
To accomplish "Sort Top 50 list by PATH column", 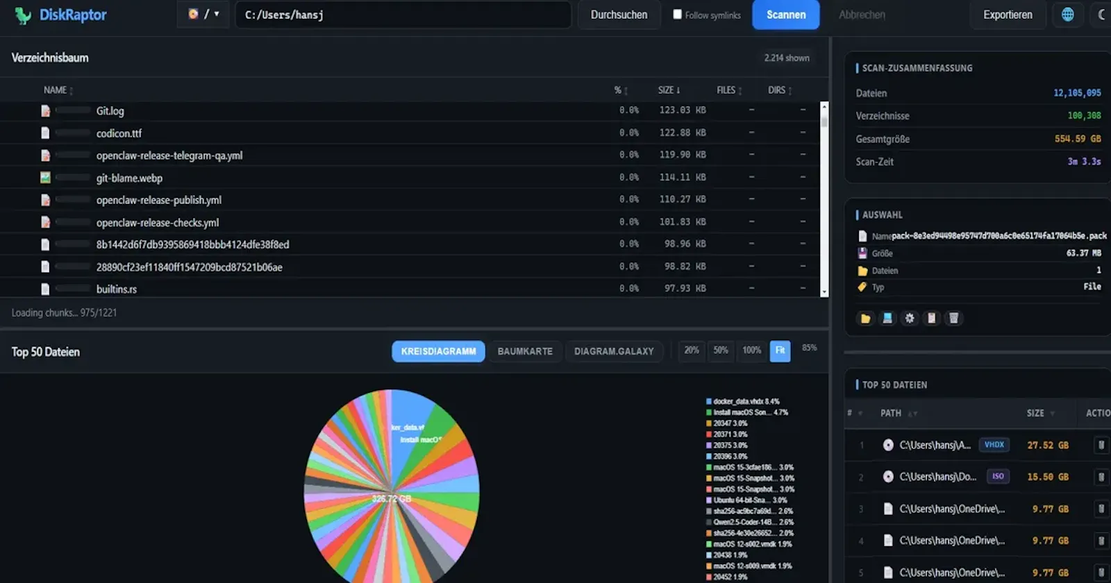I will [898, 413].
